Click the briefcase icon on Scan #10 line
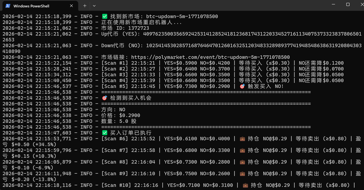364x190 pixels. pyautogui.click(x=245, y=185)
